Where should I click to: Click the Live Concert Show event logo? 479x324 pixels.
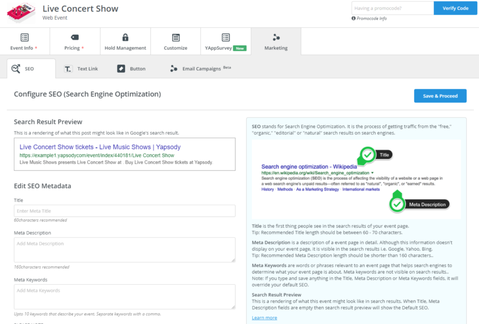point(21,13)
